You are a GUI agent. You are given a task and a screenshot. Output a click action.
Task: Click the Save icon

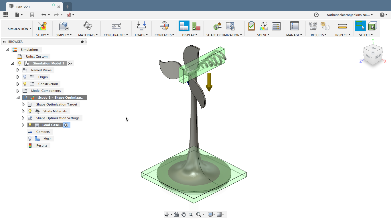[32, 15]
